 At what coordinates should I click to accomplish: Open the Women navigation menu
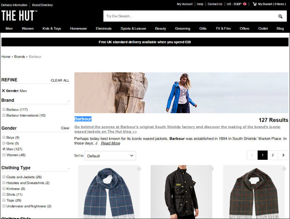tap(28, 28)
